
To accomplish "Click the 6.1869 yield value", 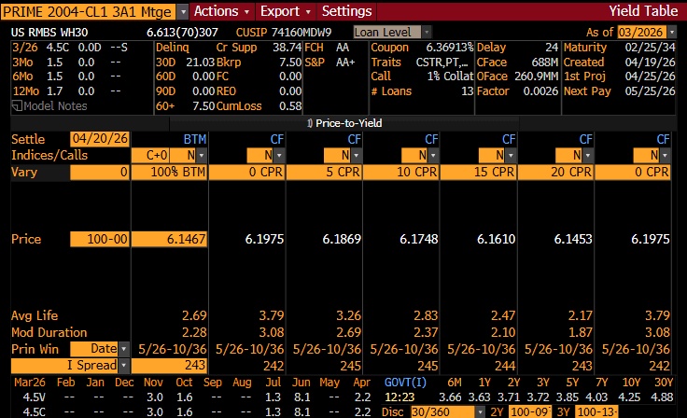I will [342, 239].
